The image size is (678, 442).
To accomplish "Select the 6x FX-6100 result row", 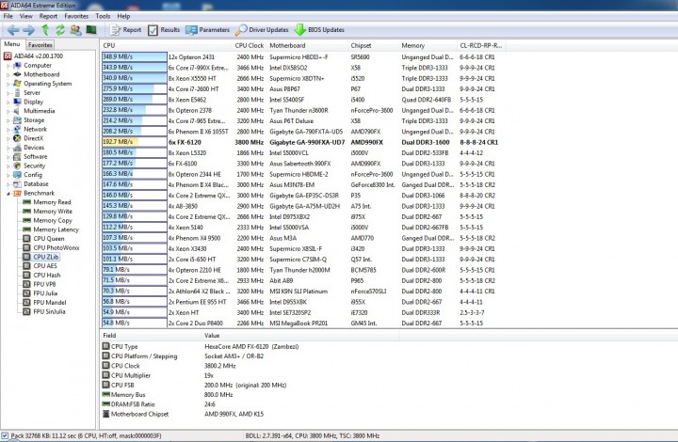I will 301,164.
